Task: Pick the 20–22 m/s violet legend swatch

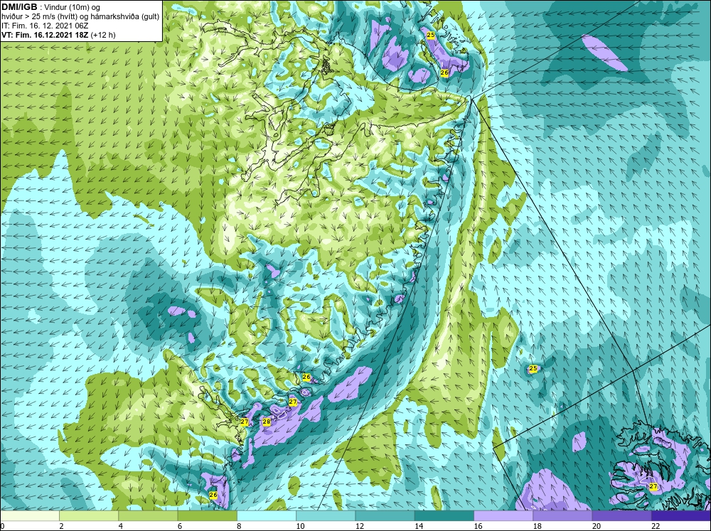Action: click(x=621, y=516)
